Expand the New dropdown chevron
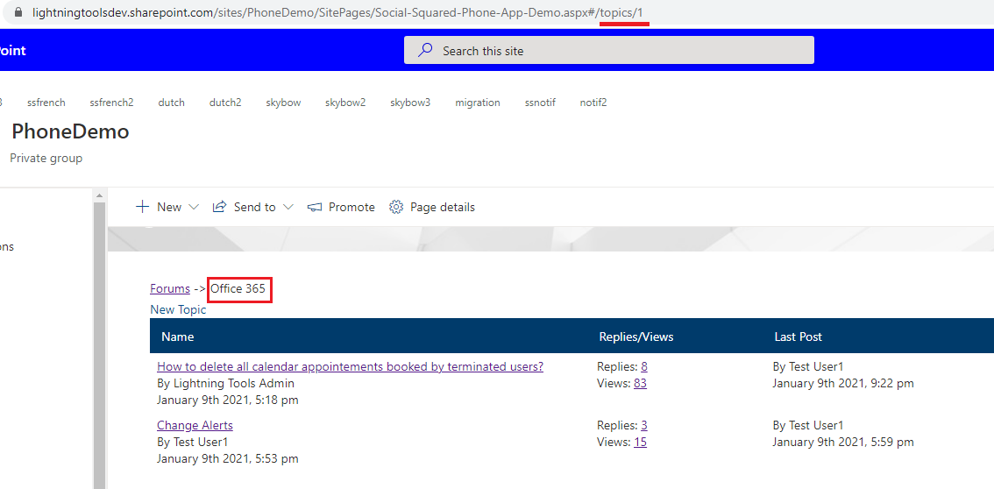This screenshot has height=489, width=994. tap(194, 208)
